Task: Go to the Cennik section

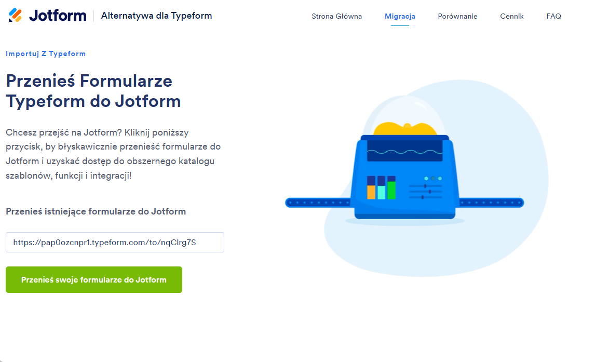Action: pyautogui.click(x=512, y=16)
